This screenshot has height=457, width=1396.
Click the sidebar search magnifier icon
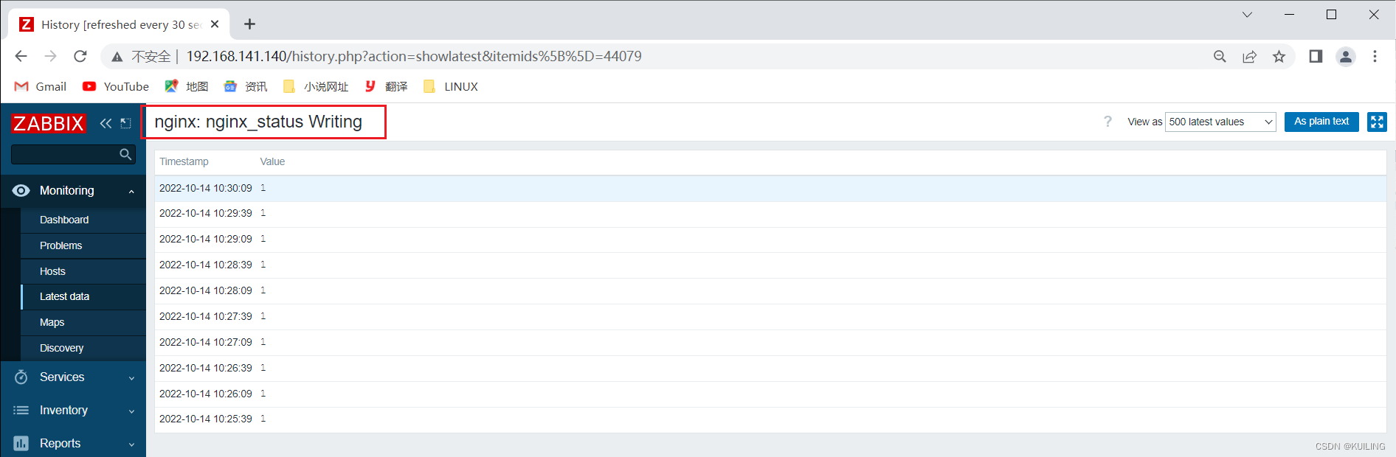coord(125,154)
